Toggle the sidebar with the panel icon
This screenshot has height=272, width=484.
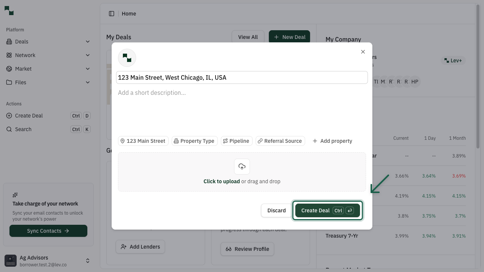click(x=112, y=13)
